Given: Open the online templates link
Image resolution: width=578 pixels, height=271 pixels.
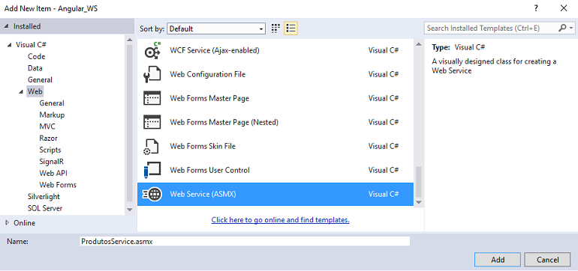Looking at the screenshot, I should (280, 220).
